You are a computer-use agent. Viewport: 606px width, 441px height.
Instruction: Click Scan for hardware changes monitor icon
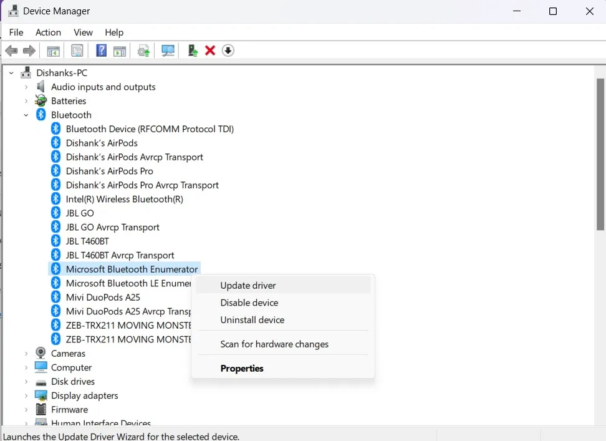coord(168,51)
